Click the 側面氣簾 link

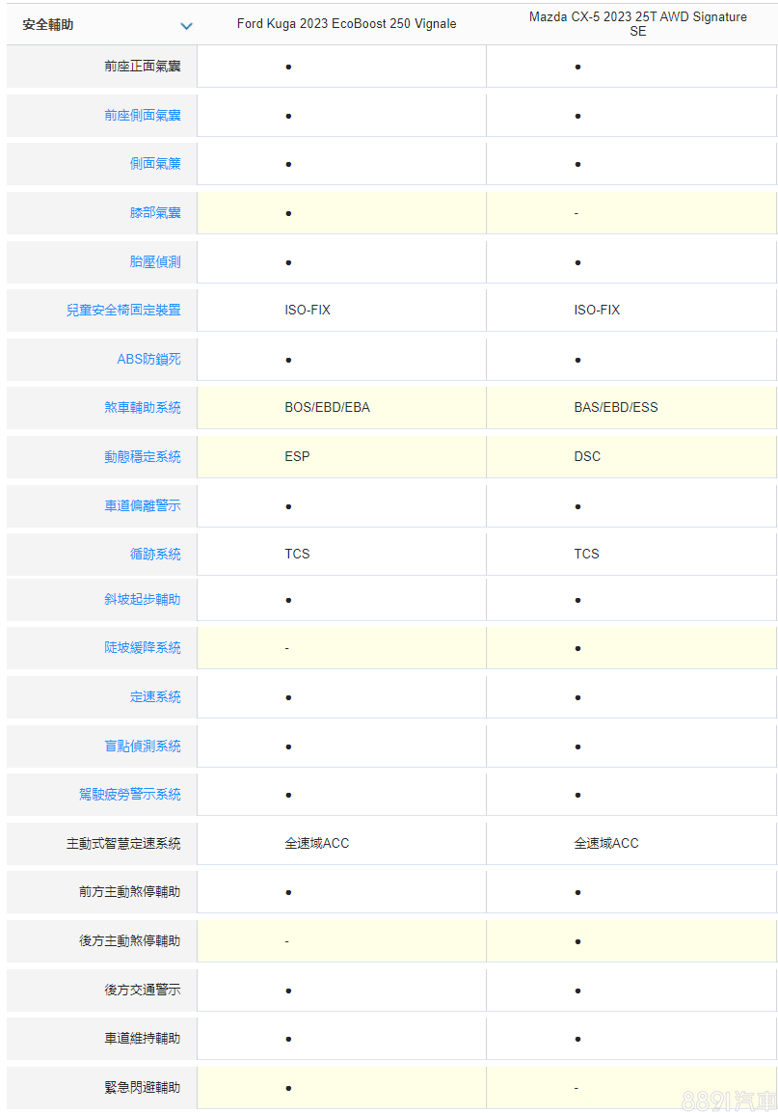[155, 164]
